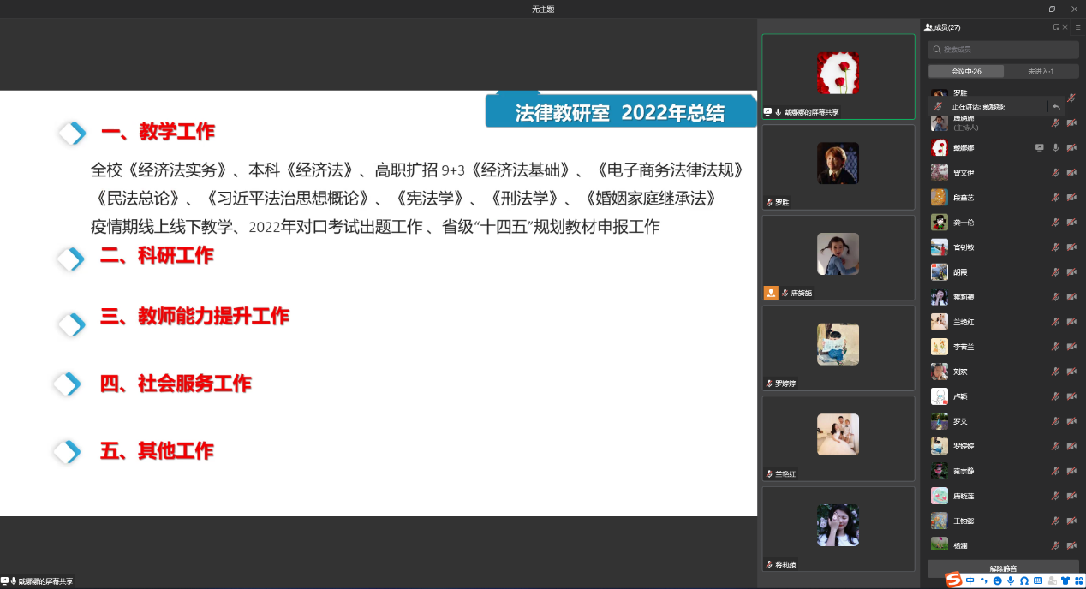Open Sogou skin shirt icon
The image size is (1086, 589).
click(x=1065, y=580)
